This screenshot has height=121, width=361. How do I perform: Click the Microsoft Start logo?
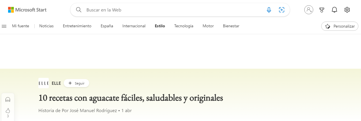coord(27,10)
